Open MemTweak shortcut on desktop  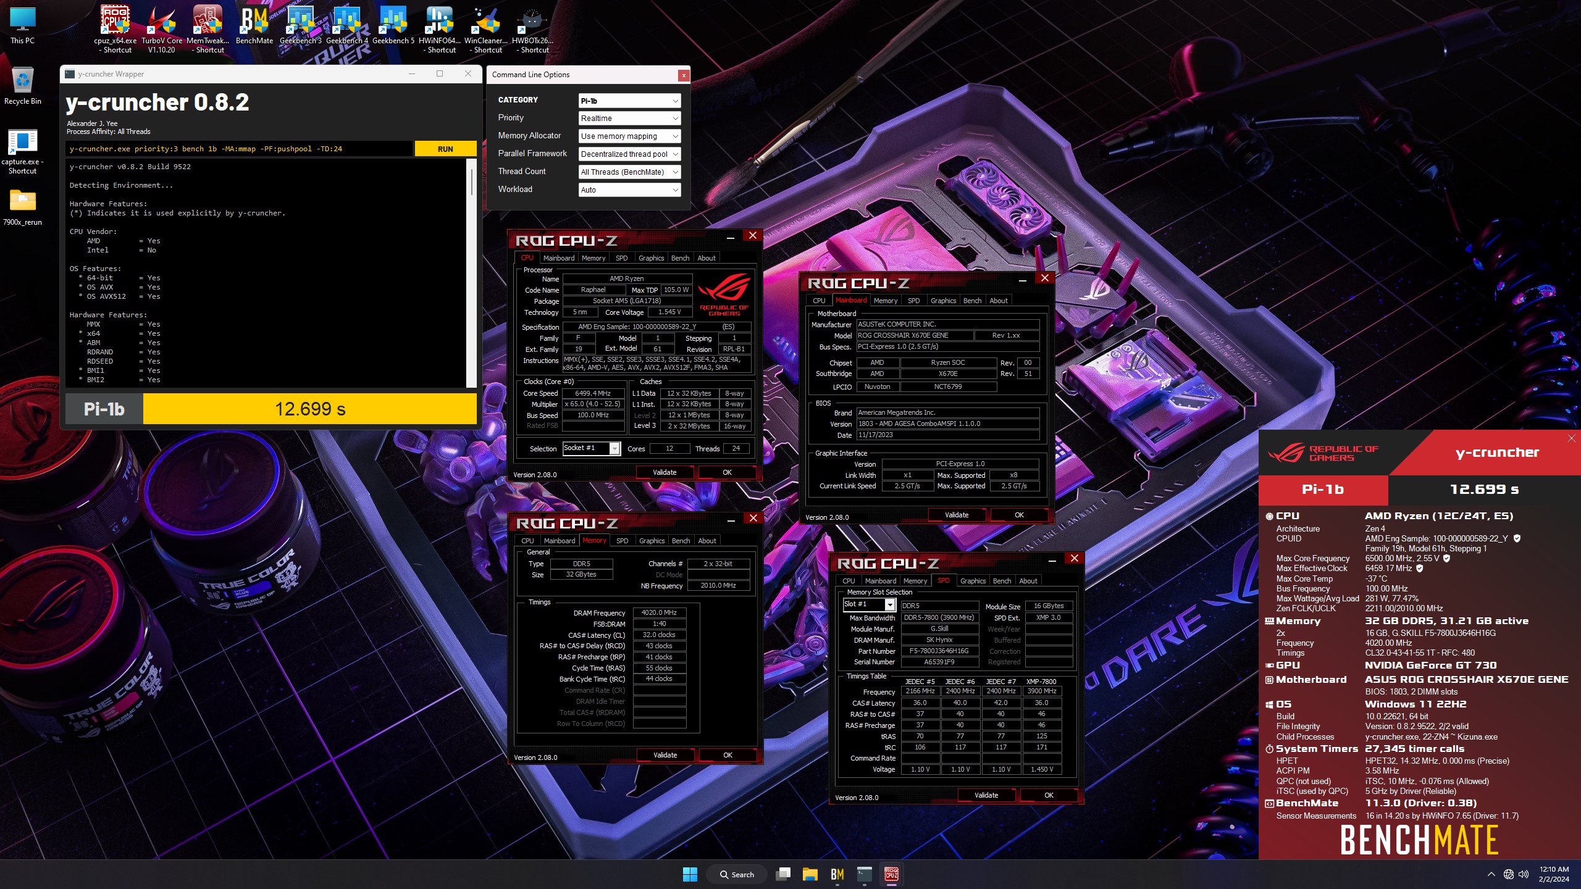(x=208, y=29)
